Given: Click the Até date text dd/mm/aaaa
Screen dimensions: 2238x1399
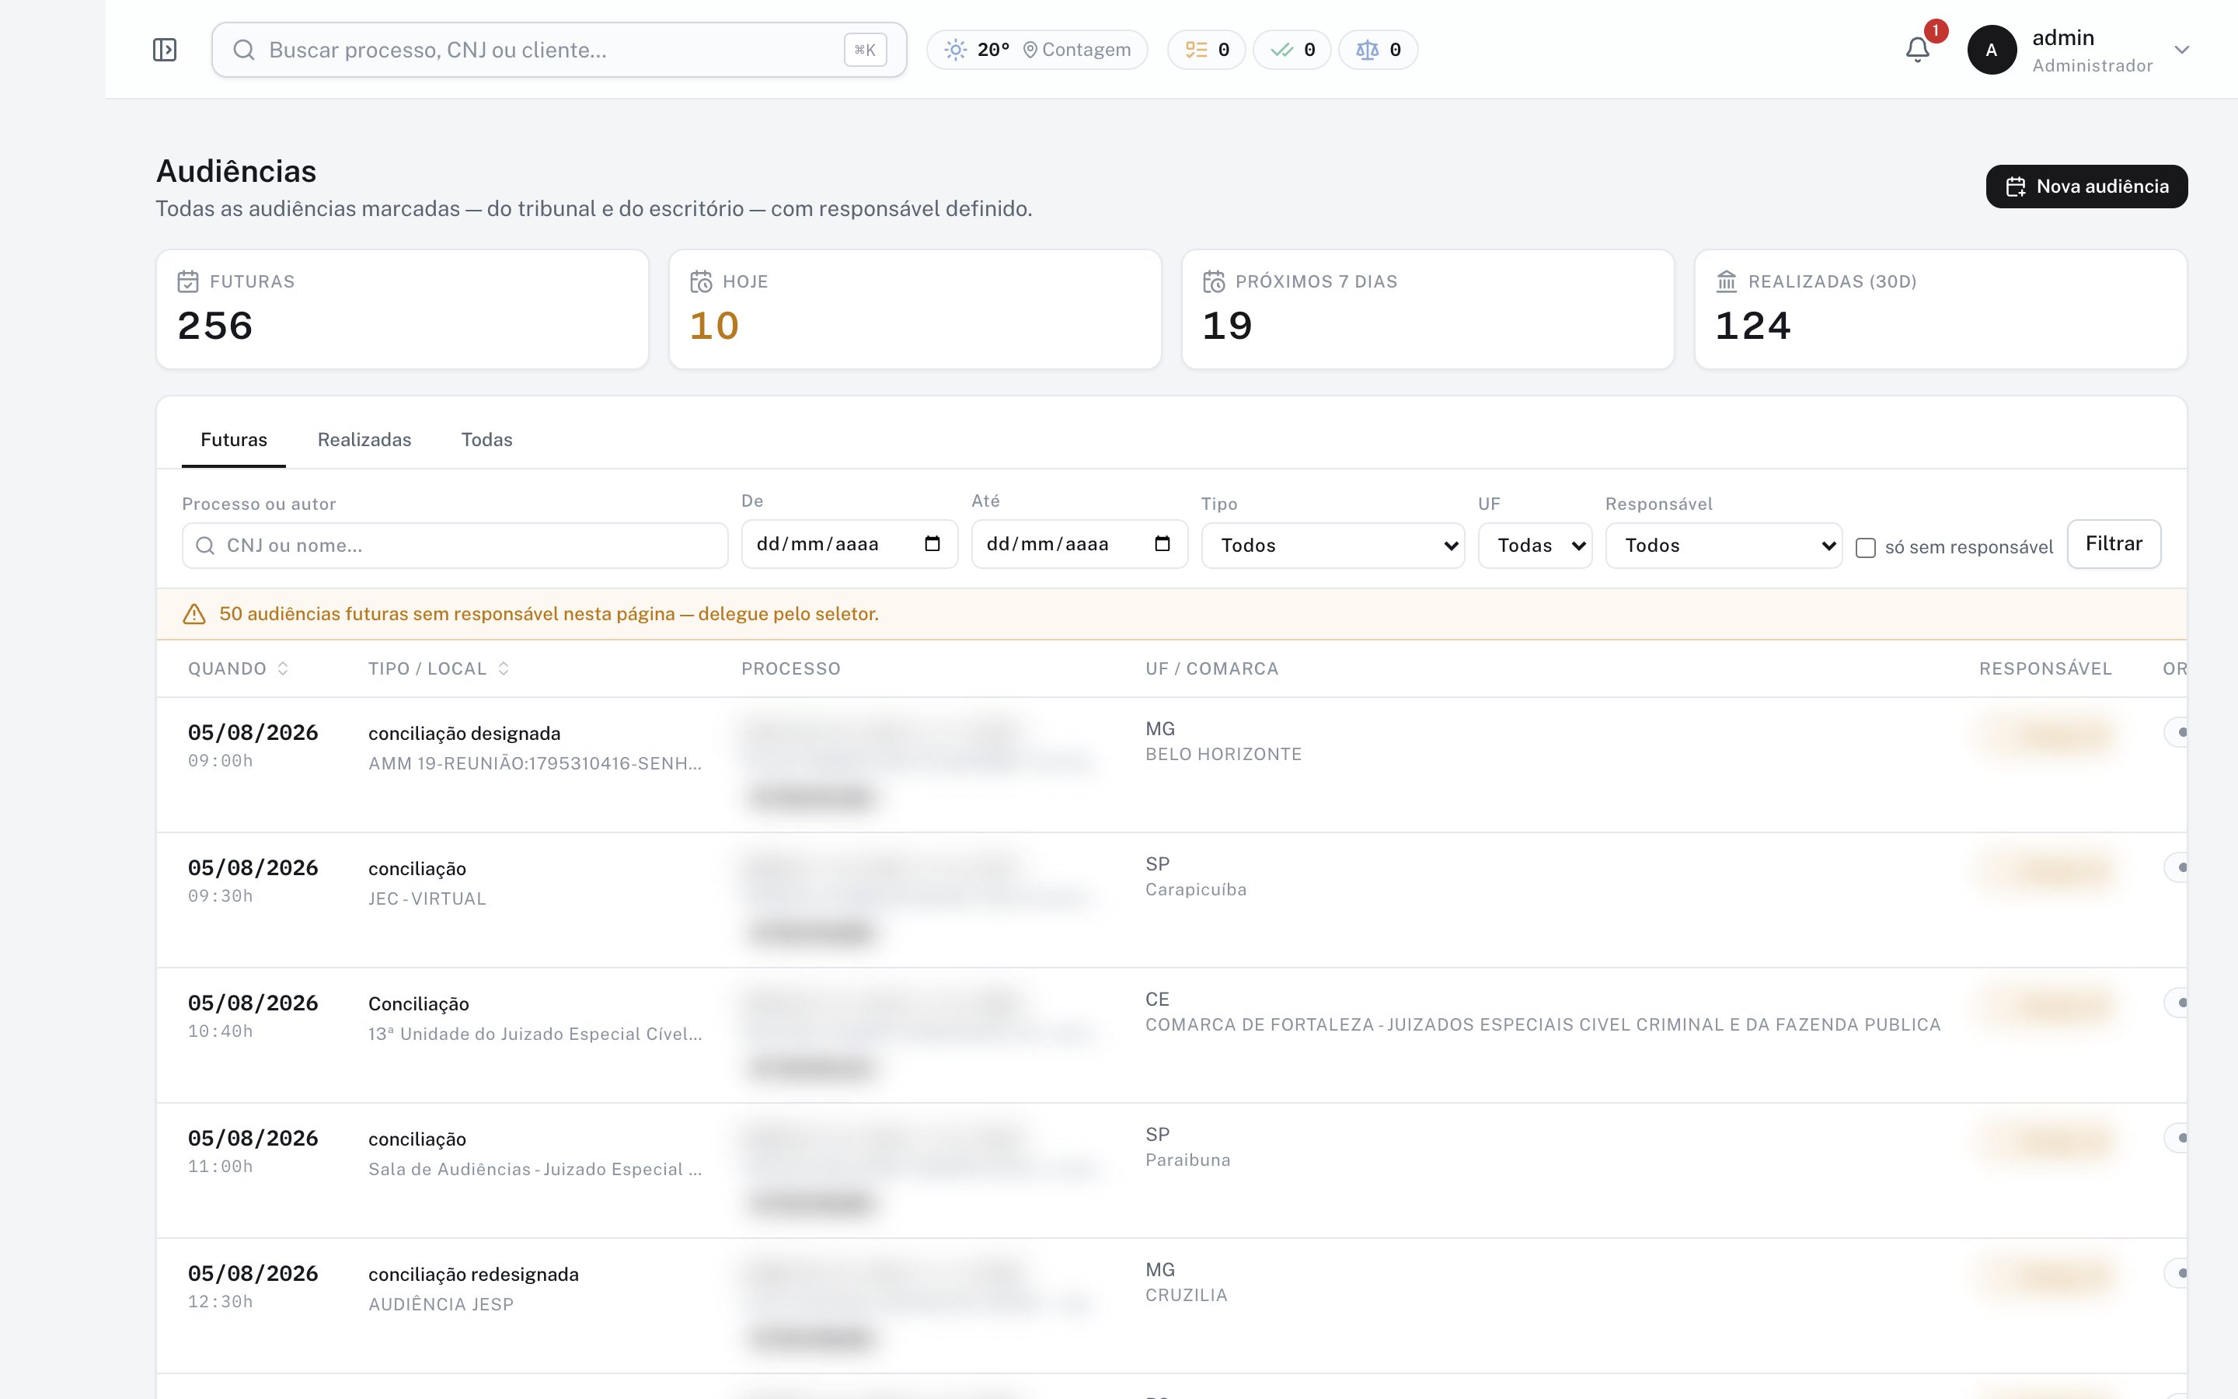Looking at the screenshot, I should (x=1048, y=544).
